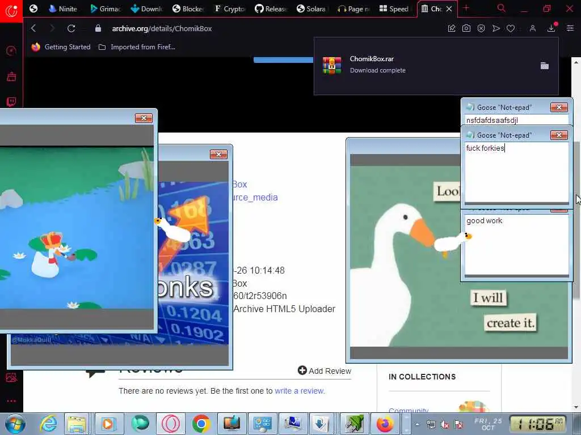Open Windows Media Player from taskbar
The width and height of the screenshot is (581, 435).
108,424
